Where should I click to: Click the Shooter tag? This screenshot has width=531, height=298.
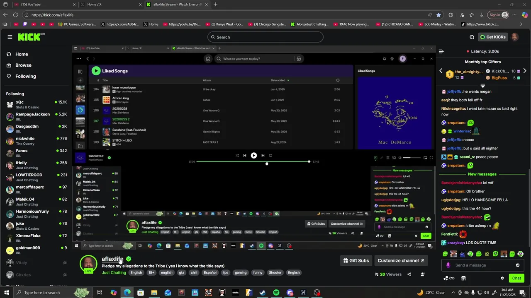click(x=275, y=273)
